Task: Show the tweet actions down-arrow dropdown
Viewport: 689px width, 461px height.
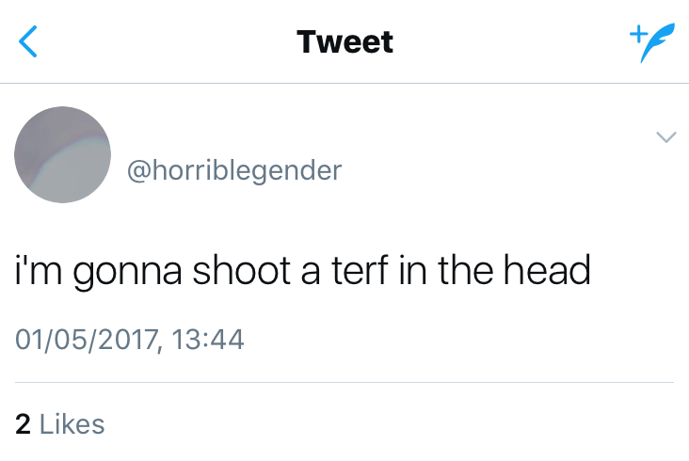Action: [665, 138]
